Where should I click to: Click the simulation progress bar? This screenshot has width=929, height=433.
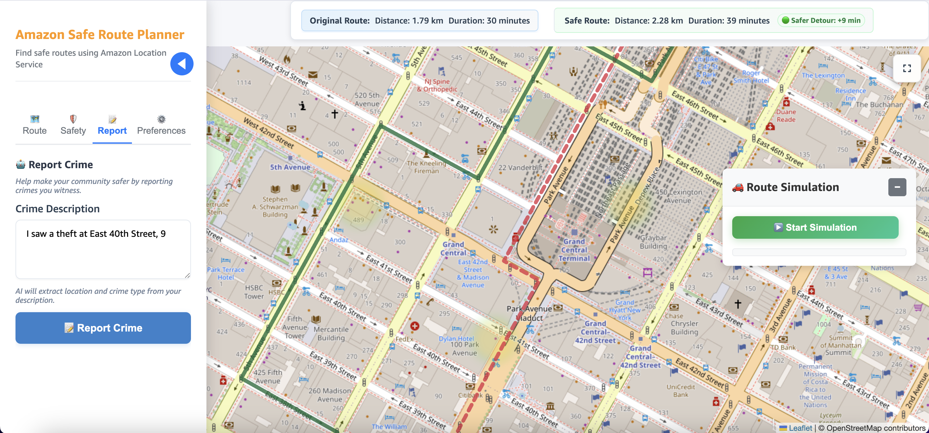[x=819, y=253]
